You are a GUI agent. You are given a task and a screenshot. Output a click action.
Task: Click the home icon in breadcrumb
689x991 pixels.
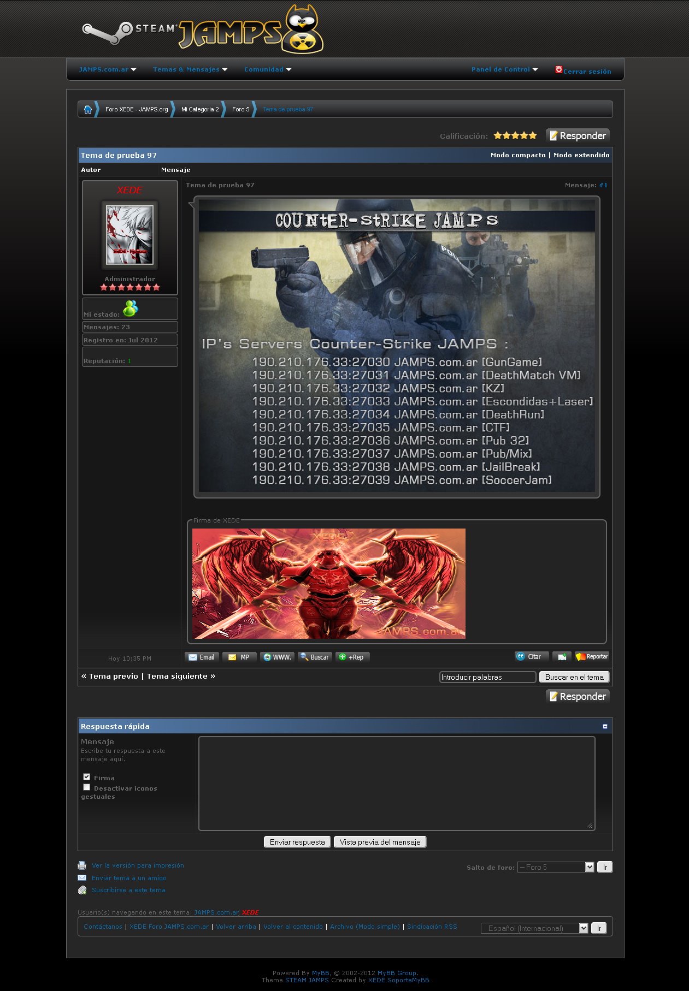coord(87,109)
